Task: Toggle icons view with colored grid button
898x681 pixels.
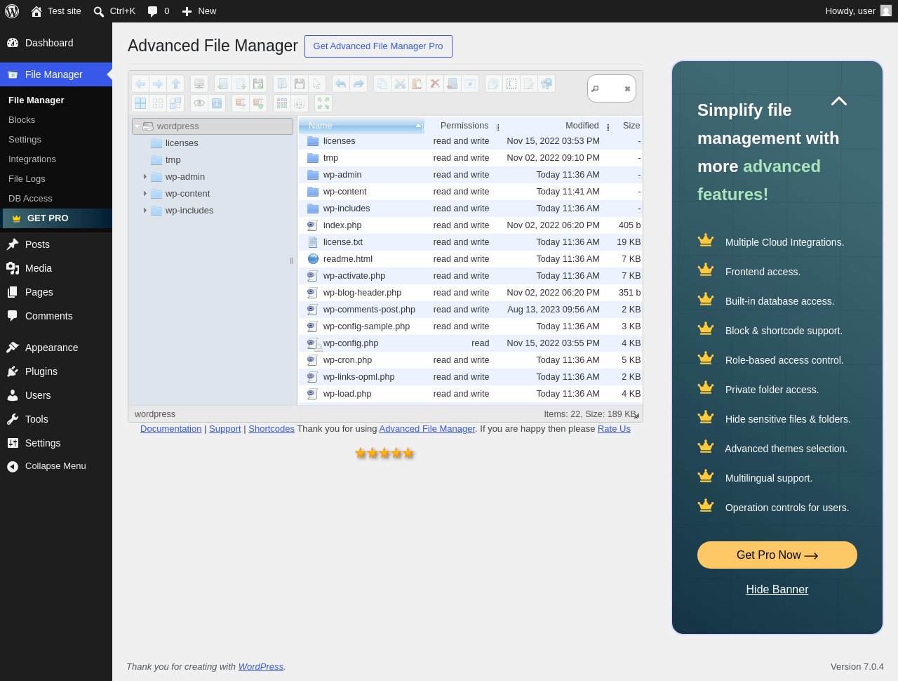Action: [282, 103]
